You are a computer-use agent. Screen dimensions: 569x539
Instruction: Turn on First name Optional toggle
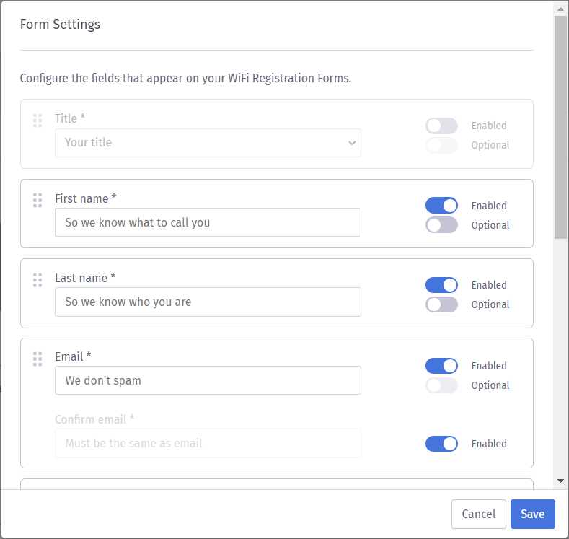441,225
